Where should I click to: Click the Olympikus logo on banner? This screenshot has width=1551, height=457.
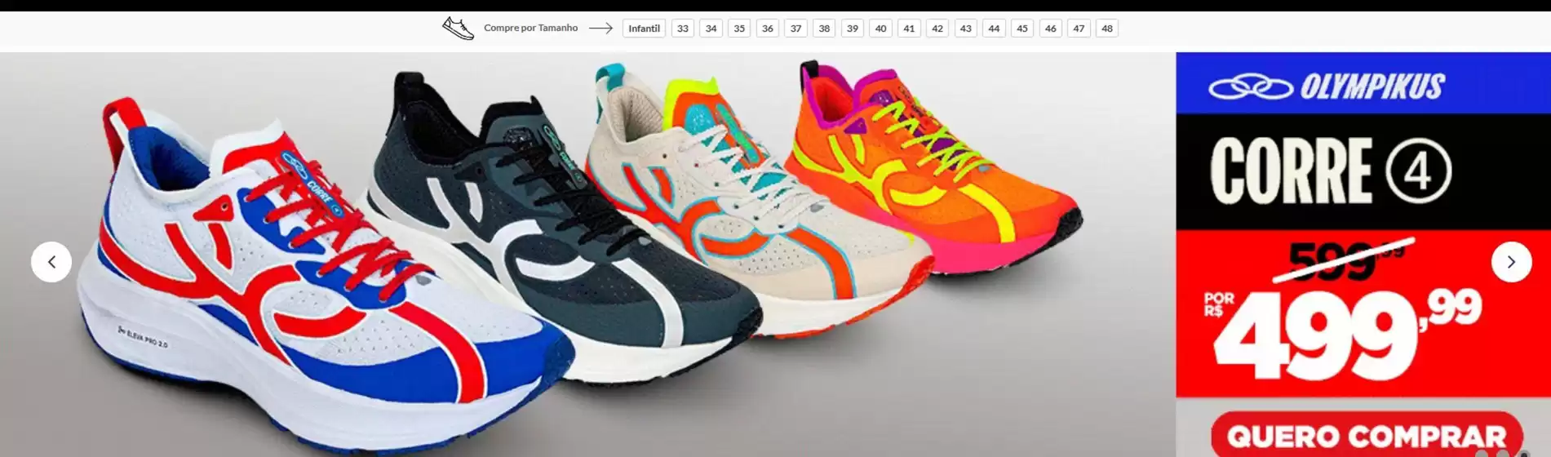tap(1327, 87)
